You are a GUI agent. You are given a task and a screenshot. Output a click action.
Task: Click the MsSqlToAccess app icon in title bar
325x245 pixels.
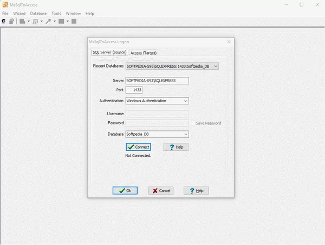[5, 4]
